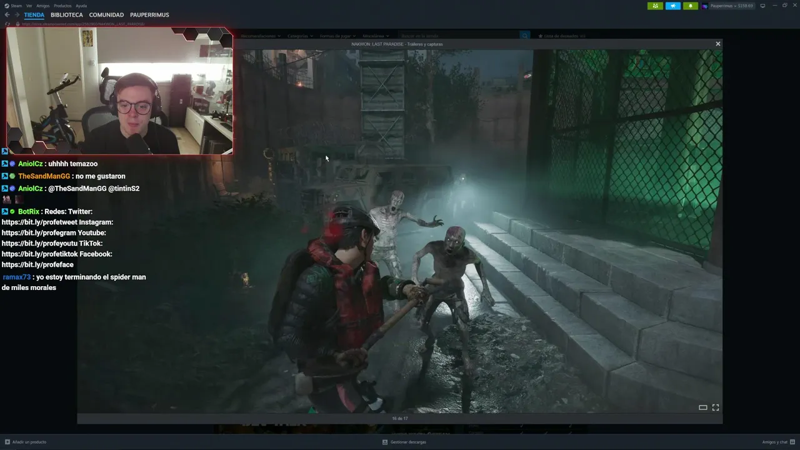Expand the Pauperrimus account dropdown

point(731,6)
